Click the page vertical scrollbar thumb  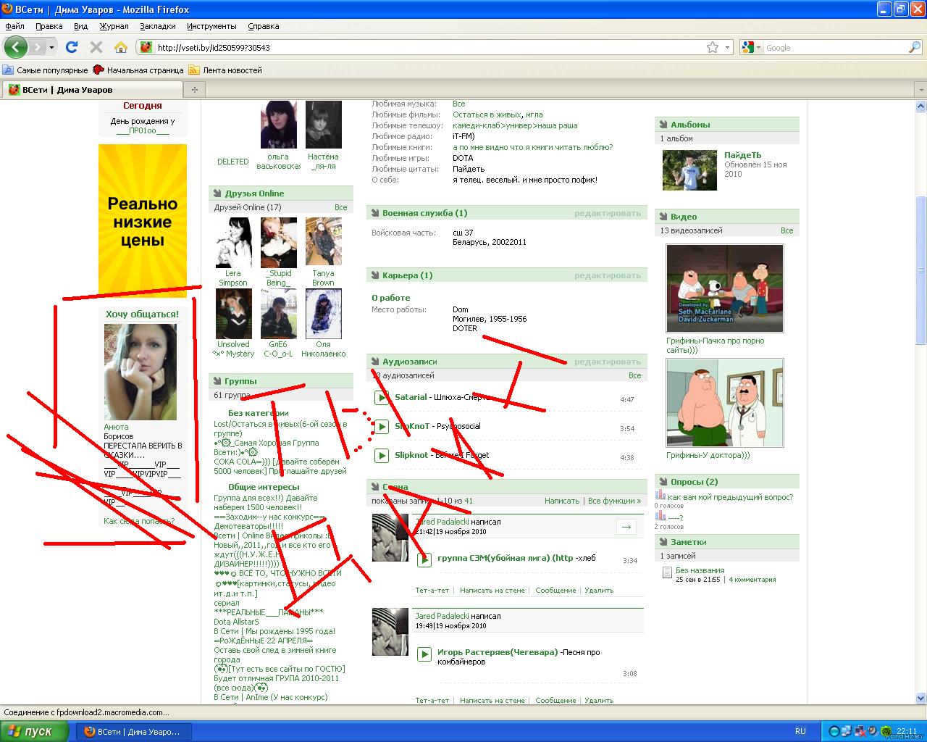[x=921, y=270]
